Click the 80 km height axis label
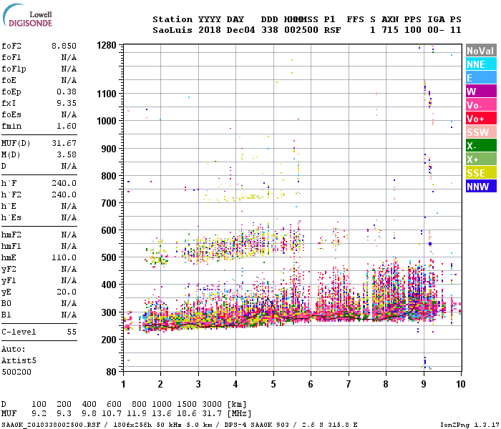This screenshot has height=429, width=501. [x=111, y=372]
